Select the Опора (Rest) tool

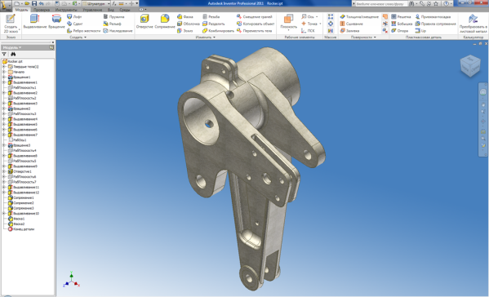click(400, 31)
